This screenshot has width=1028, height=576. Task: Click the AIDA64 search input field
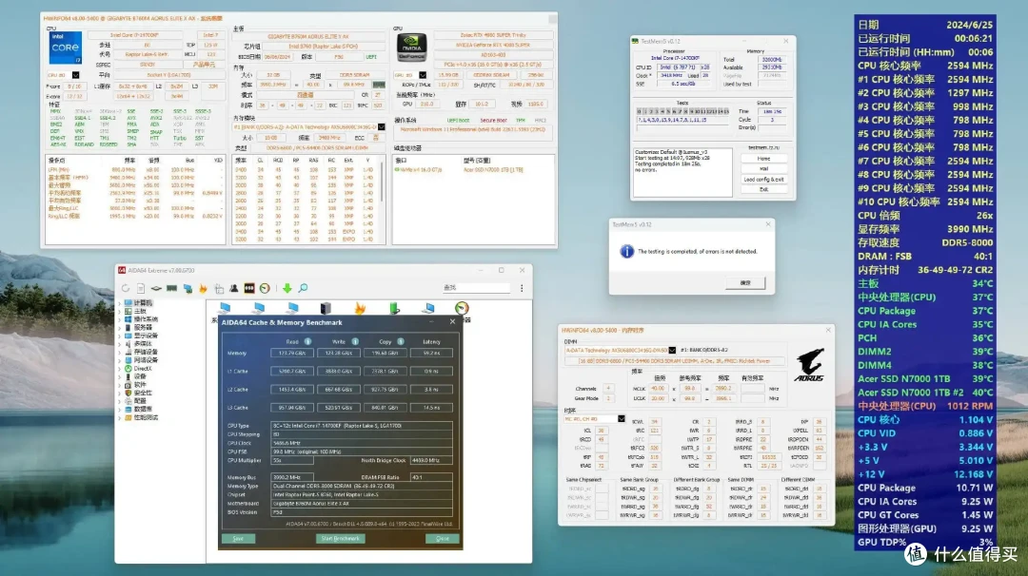pos(477,288)
